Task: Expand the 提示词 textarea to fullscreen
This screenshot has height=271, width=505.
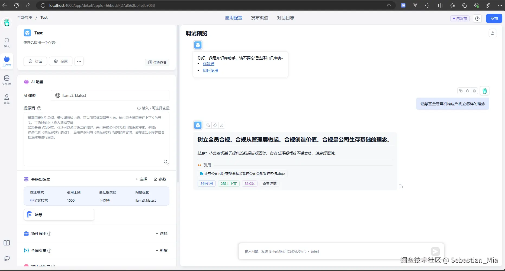Action: click(165, 162)
